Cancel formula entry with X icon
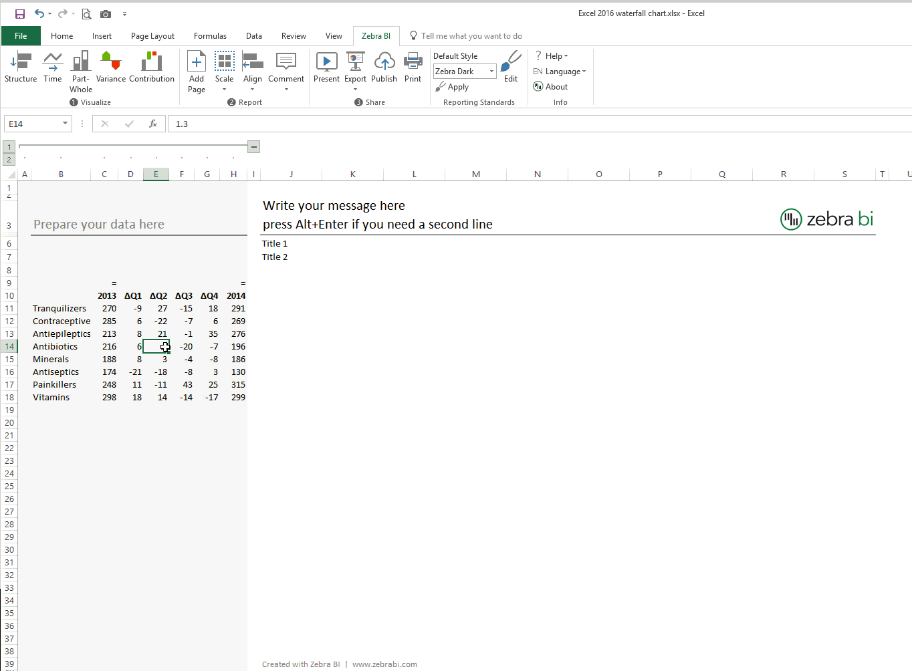 (105, 124)
